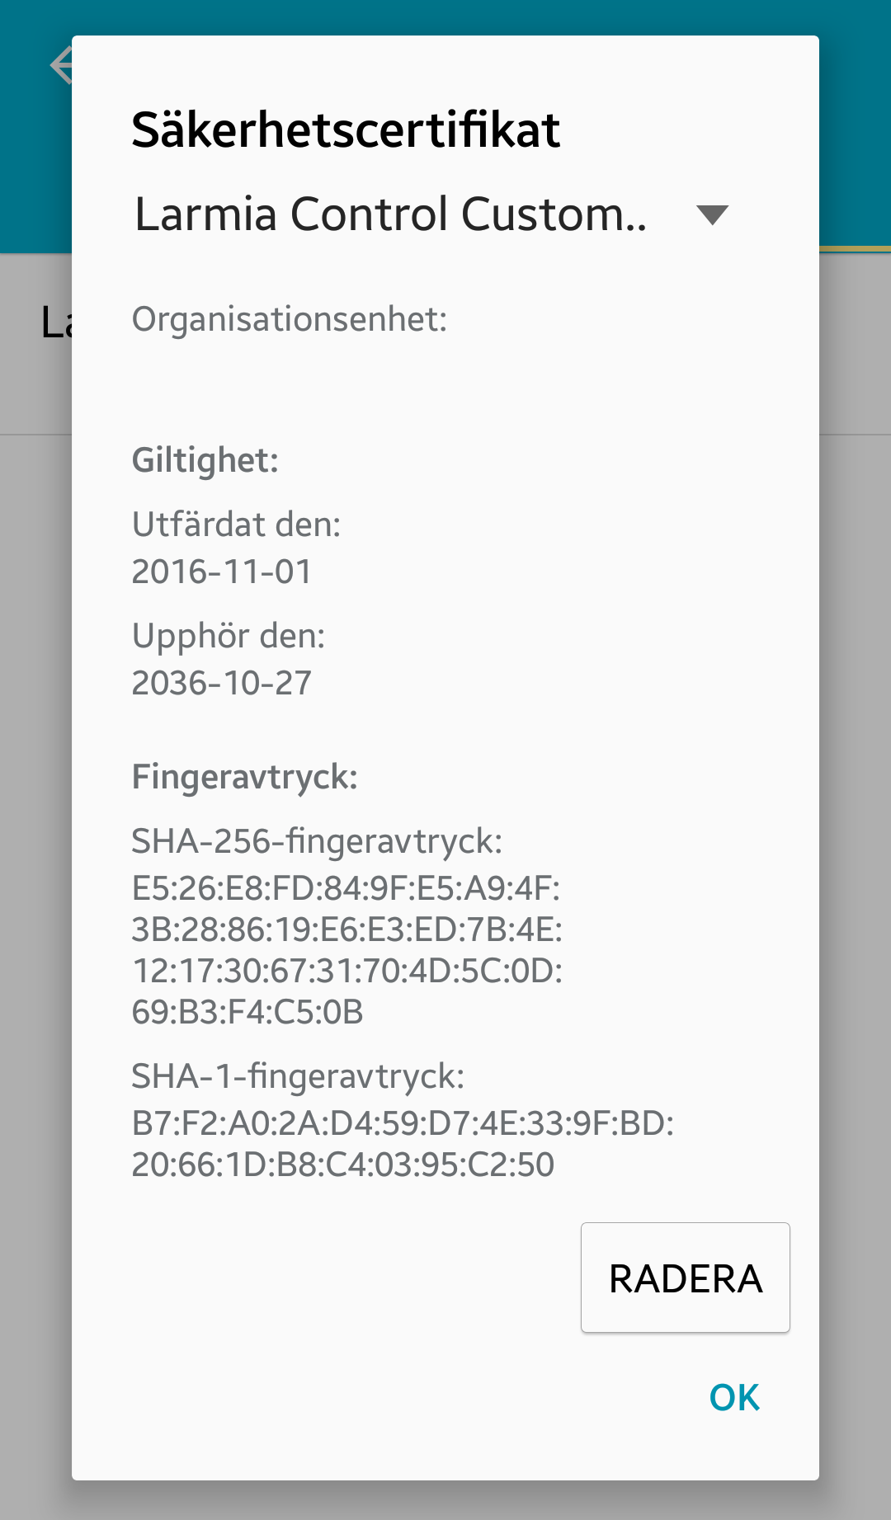Click the Säkerhetscertifikat dialog title
This screenshot has height=1520, width=891.
[x=346, y=129]
